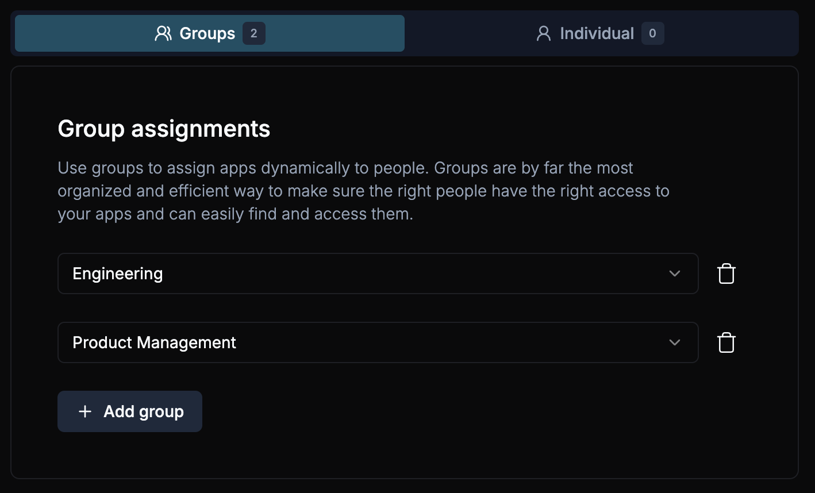This screenshot has height=493, width=815.
Task: Select the Groups tab
Action: [x=208, y=33]
